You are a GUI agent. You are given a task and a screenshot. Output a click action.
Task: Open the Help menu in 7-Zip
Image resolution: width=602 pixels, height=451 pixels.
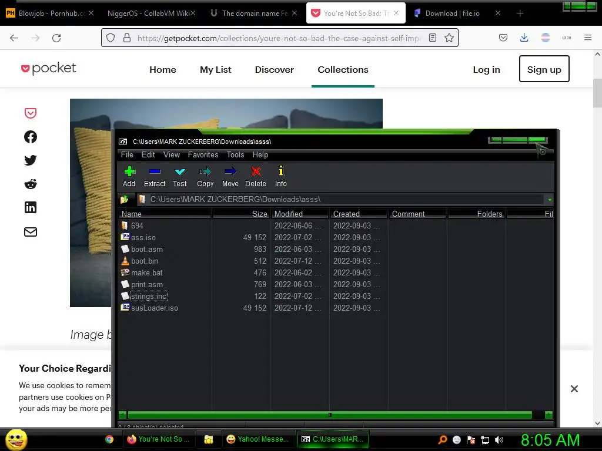tap(260, 154)
